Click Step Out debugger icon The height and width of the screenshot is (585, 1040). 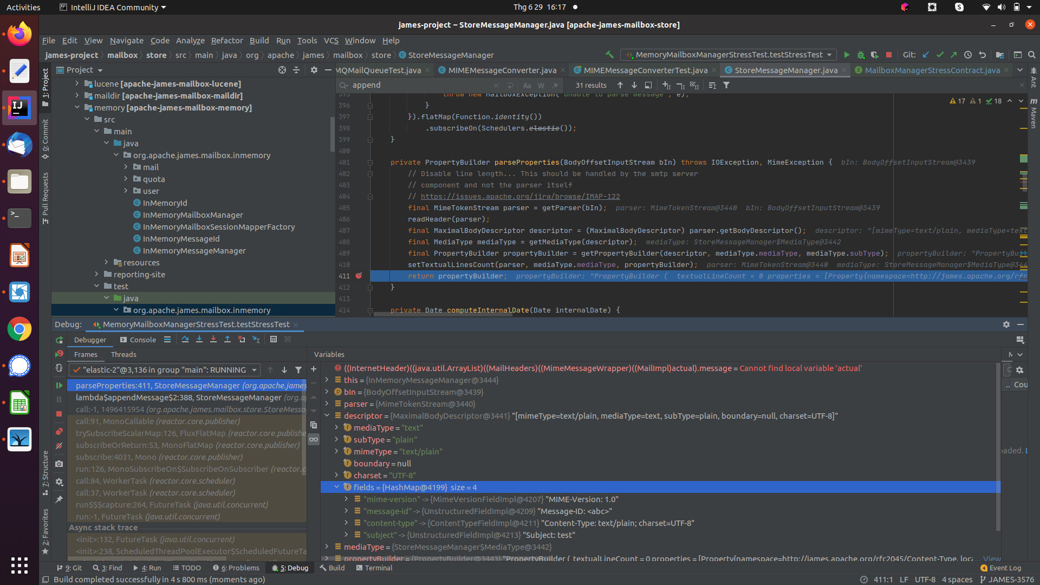pos(227,340)
